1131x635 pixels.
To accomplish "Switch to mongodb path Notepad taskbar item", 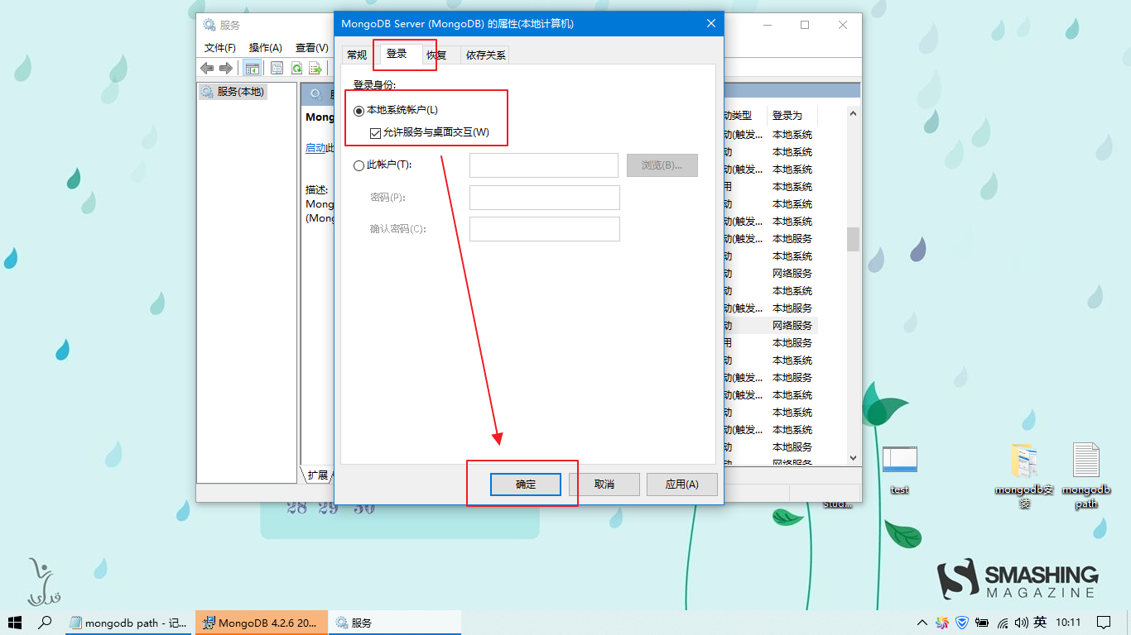I will 128,623.
